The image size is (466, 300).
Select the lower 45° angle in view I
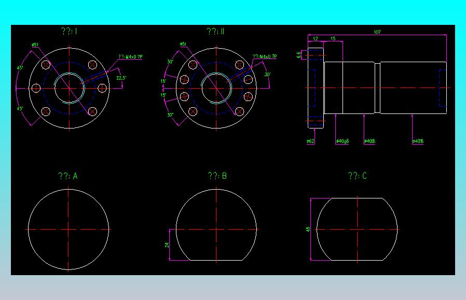(20, 109)
